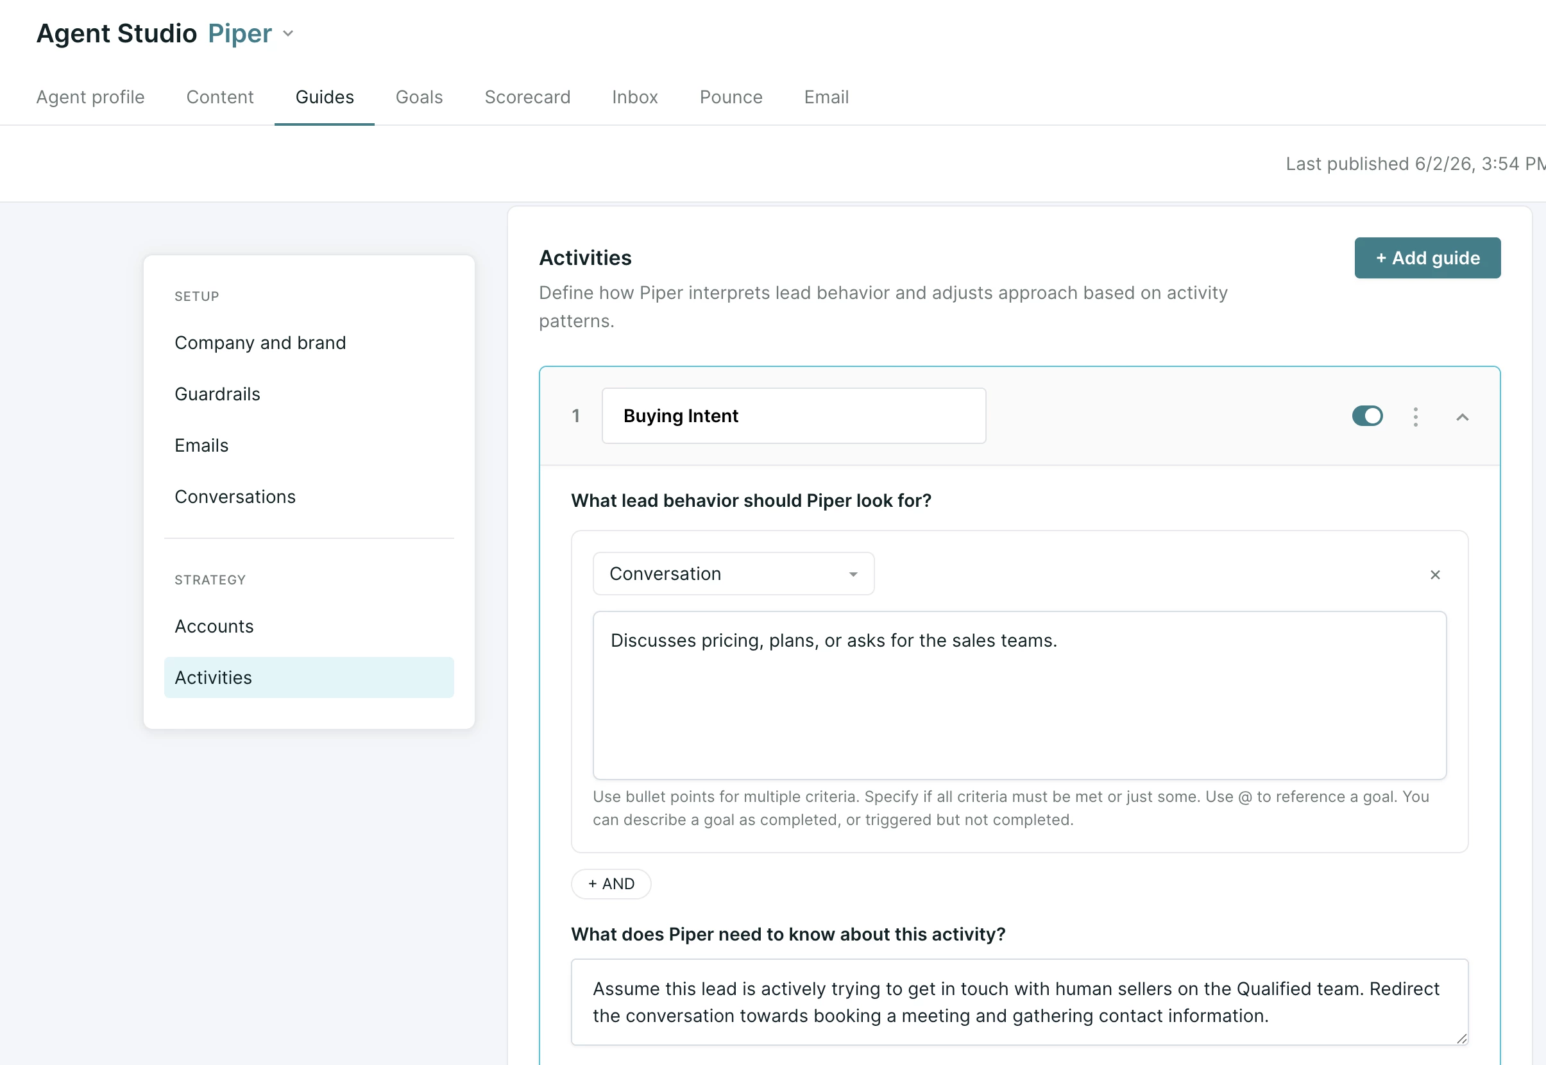The width and height of the screenshot is (1546, 1065).
Task: Click the Last published timestamp
Action: pyautogui.click(x=1415, y=164)
